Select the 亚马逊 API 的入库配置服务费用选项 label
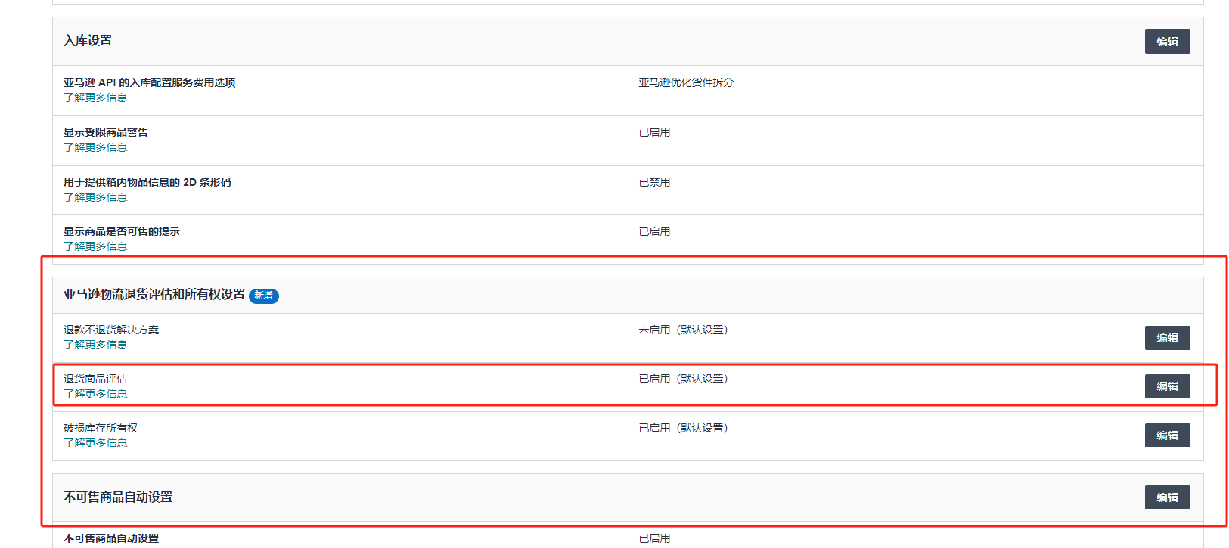 coord(150,82)
